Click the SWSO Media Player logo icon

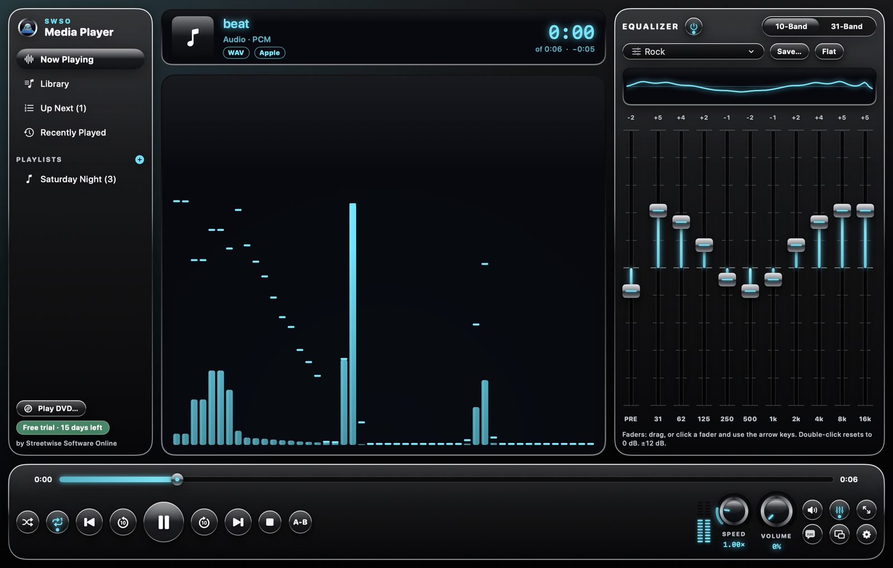tap(27, 27)
